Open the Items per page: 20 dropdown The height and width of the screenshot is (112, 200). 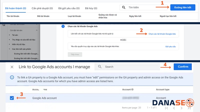click(x=131, y=108)
